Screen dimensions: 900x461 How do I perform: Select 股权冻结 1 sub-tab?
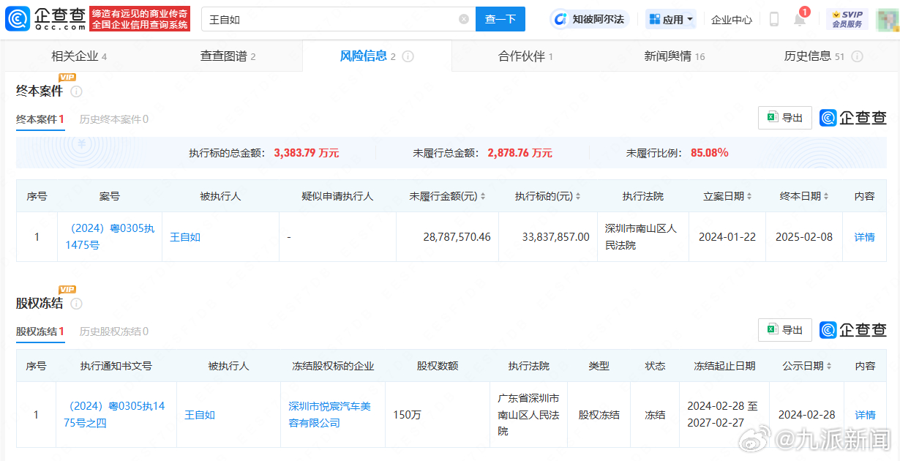click(x=40, y=331)
